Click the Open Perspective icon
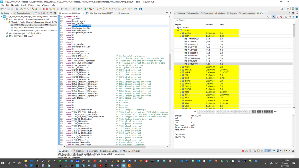The image size is (299, 168). pos(288,9)
